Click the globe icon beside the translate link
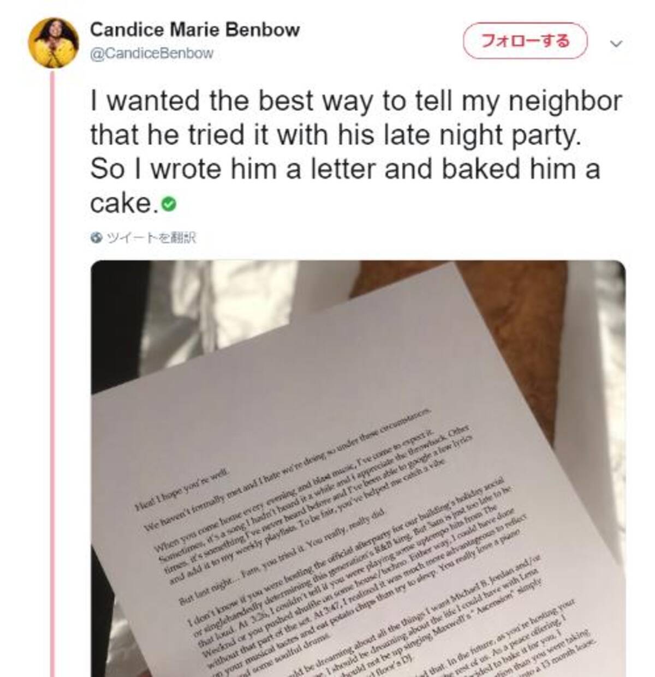Screen dimensions: 655x677 pos(97,238)
